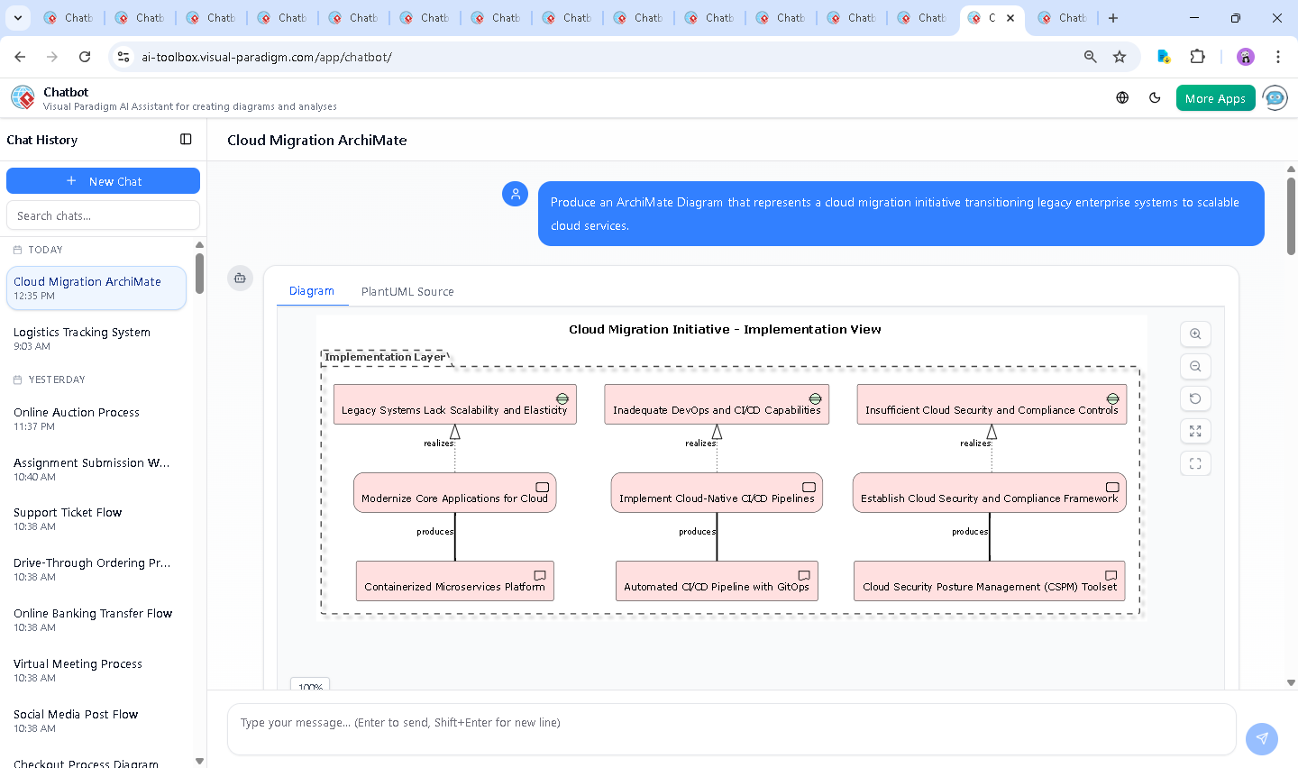Viewport: 1298px width, 768px height.
Task: Zoom out of the diagram
Action: pyautogui.click(x=1195, y=366)
